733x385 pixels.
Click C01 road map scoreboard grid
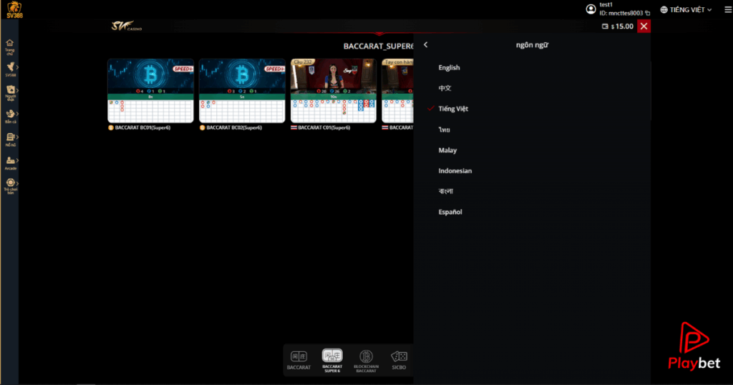pos(334,111)
